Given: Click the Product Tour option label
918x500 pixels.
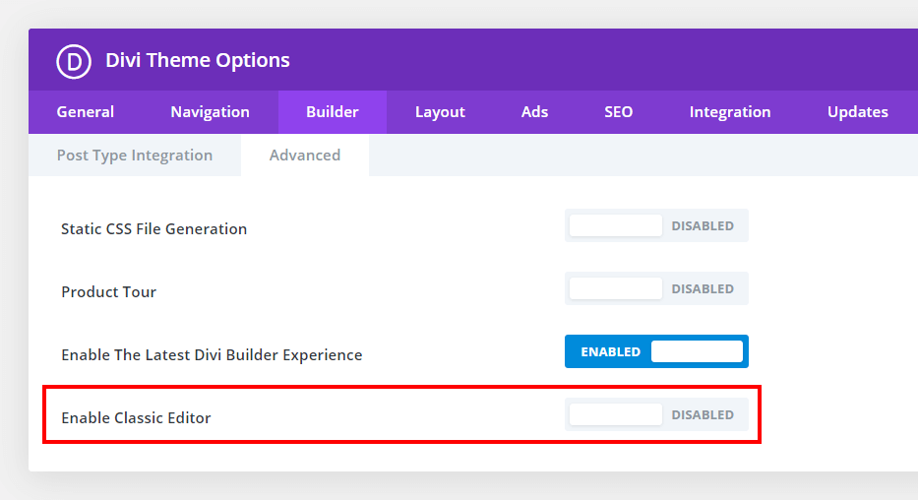Looking at the screenshot, I should [x=108, y=292].
